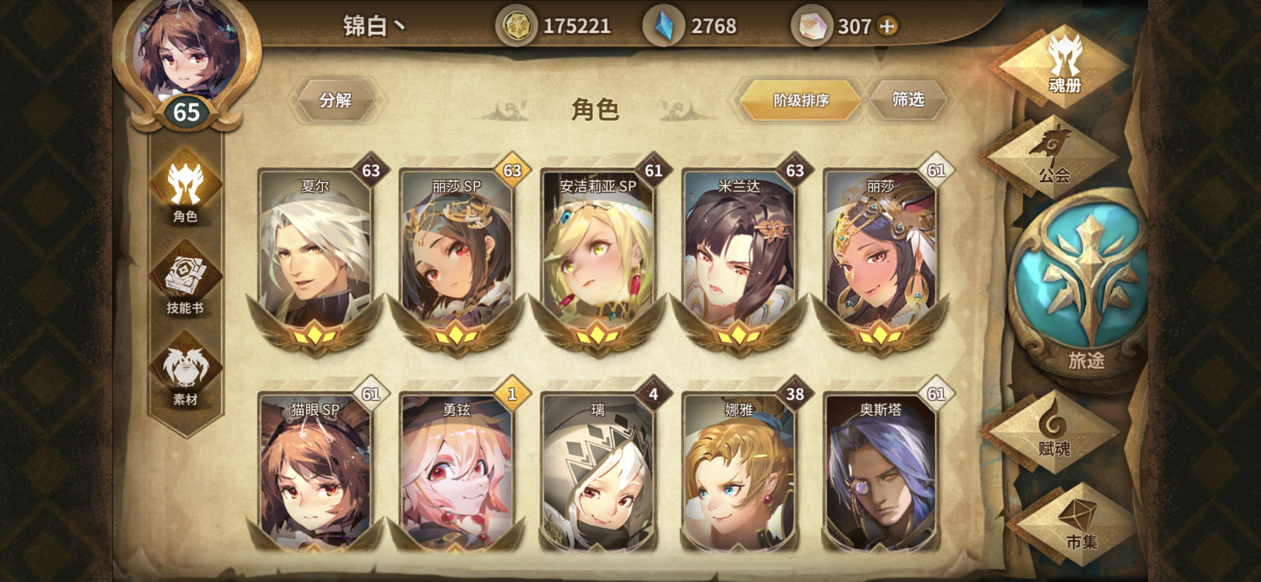This screenshot has height=582, width=1261.
Task: Toggle the 阶级排序 rank sorting button
Action: click(x=801, y=101)
